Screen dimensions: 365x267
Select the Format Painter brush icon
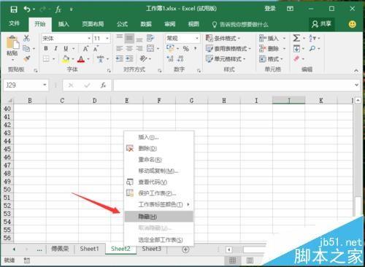pos(27,58)
